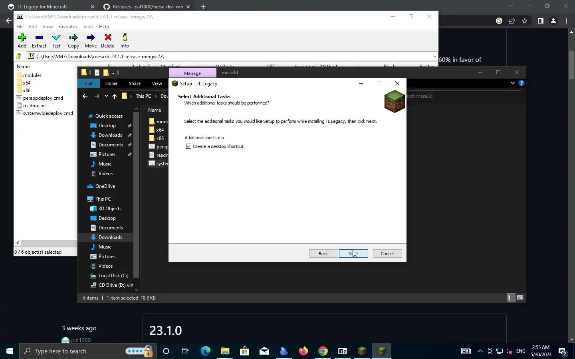575x359 pixels.
Task: Select systemwidedeploy.cmd in 7-Zip list
Action: (x=45, y=113)
